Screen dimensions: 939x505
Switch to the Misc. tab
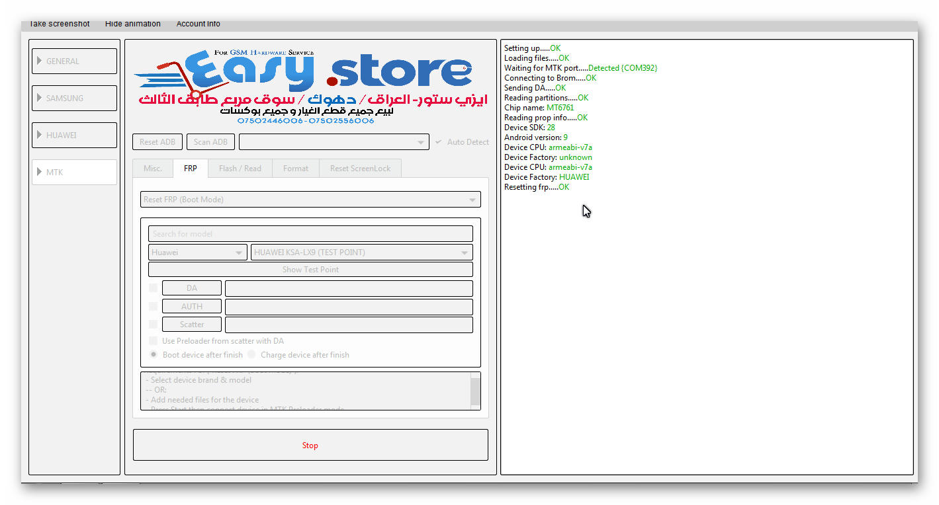(153, 169)
